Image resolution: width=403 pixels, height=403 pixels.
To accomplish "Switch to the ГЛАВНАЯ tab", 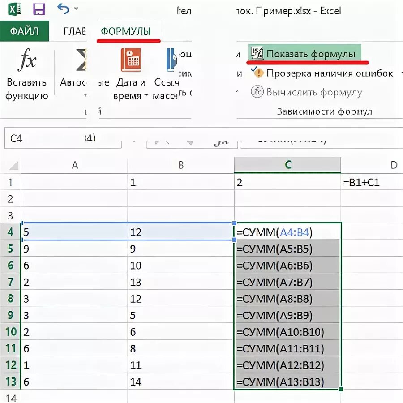I will [74, 31].
